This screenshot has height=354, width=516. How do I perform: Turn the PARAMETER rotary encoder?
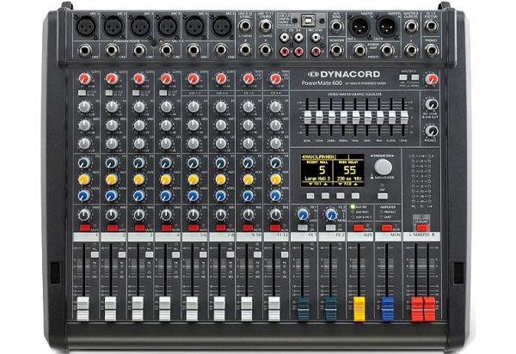pos(383,167)
